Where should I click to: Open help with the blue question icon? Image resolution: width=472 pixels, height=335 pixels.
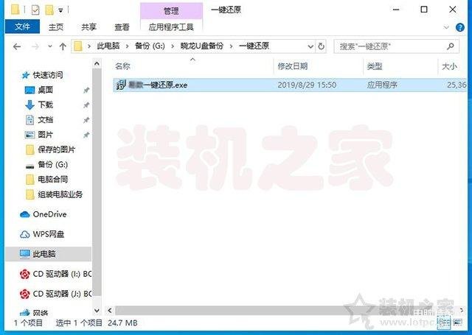(x=460, y=27)
